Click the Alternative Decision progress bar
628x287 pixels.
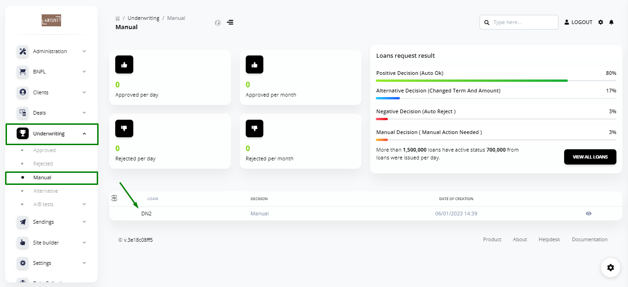(496, 98)
